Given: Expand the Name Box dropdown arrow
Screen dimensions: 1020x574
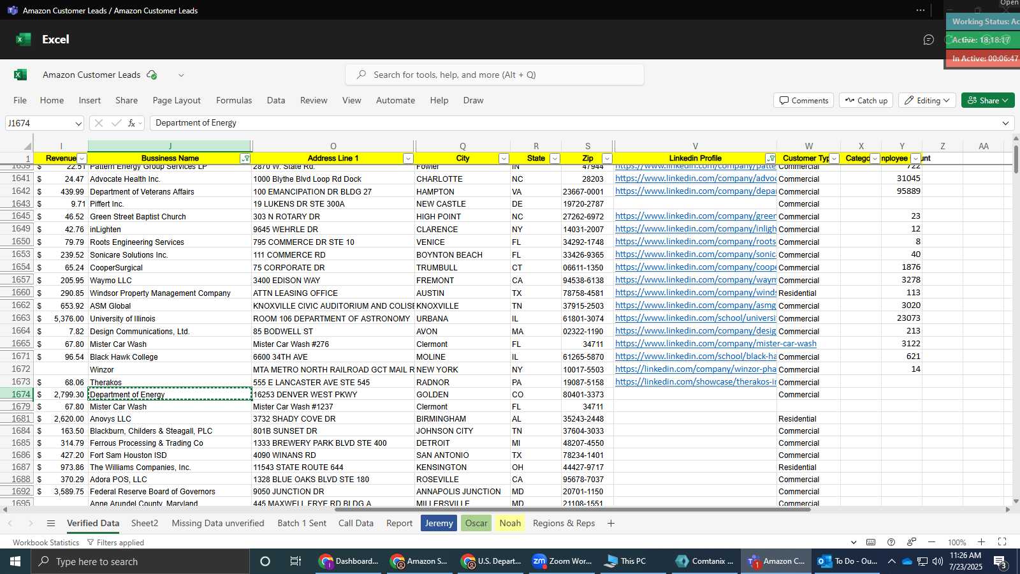Looking at the screenshot, I should point(78,124).
